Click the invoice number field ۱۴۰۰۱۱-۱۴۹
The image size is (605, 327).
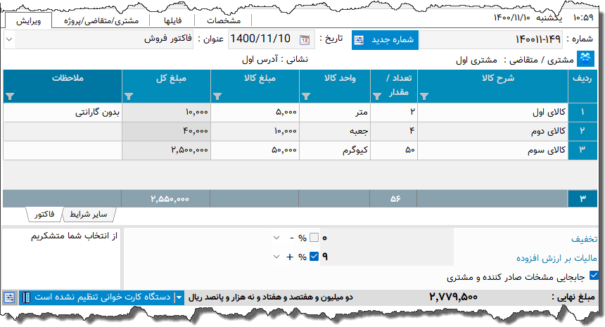[491, 39]
